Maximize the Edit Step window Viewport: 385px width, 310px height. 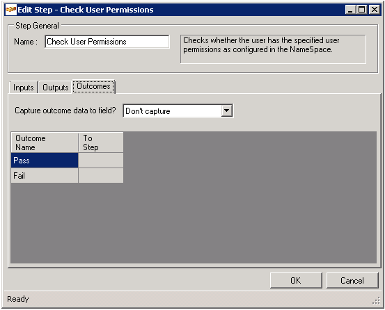pyautogui.click(x=361, y=10)
